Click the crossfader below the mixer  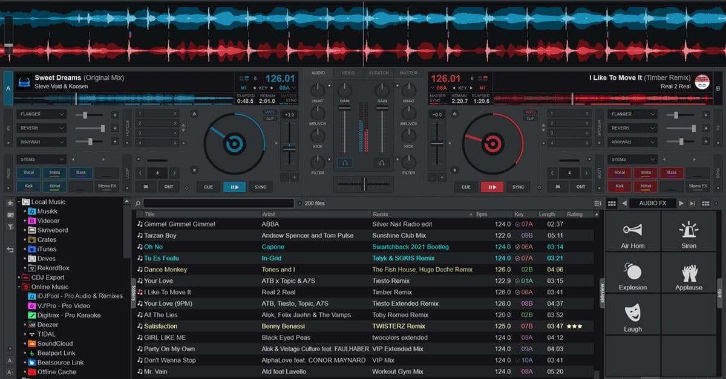pos(363,184)
